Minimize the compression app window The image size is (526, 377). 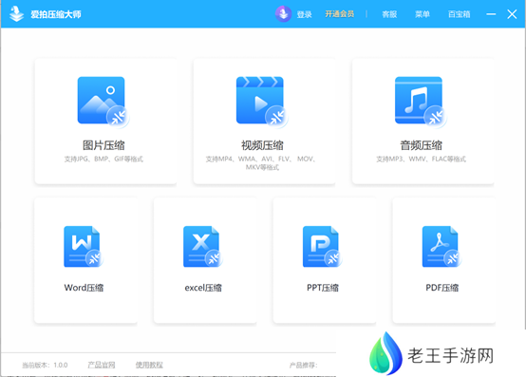coord(491,14)
